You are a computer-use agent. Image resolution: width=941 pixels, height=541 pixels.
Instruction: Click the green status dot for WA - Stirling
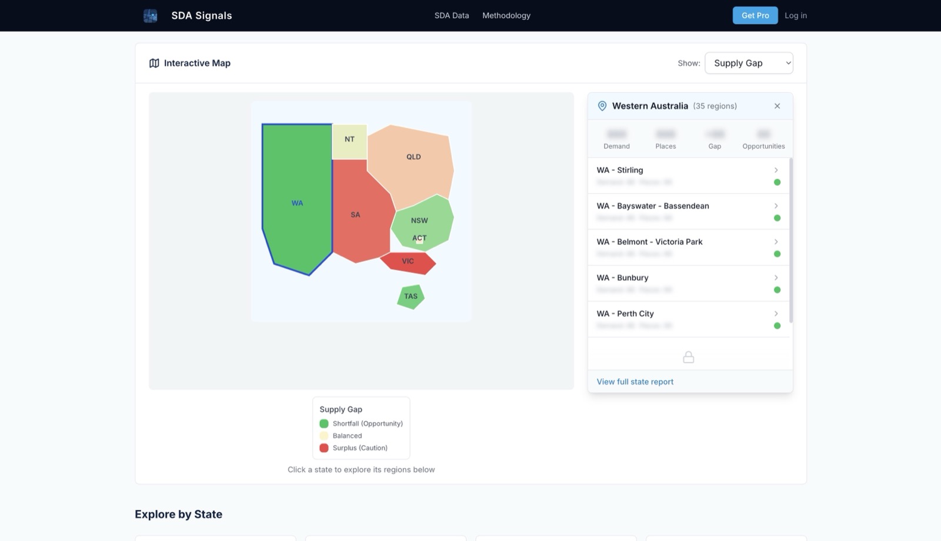777,183
